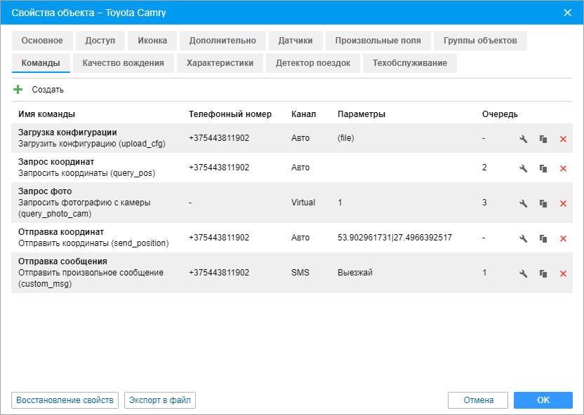Copy the Отправка сообщения command

coord(543,273)
